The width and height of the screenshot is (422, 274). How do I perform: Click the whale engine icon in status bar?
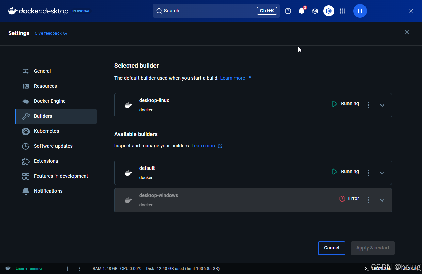click(8, 268)
